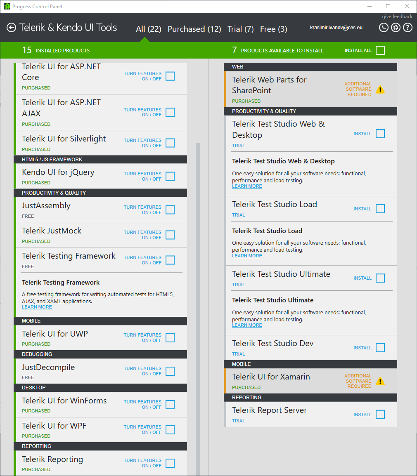Click warning icon for Telerik UI for Xamarin
This screenshot has height=476, width=417.
380,382
